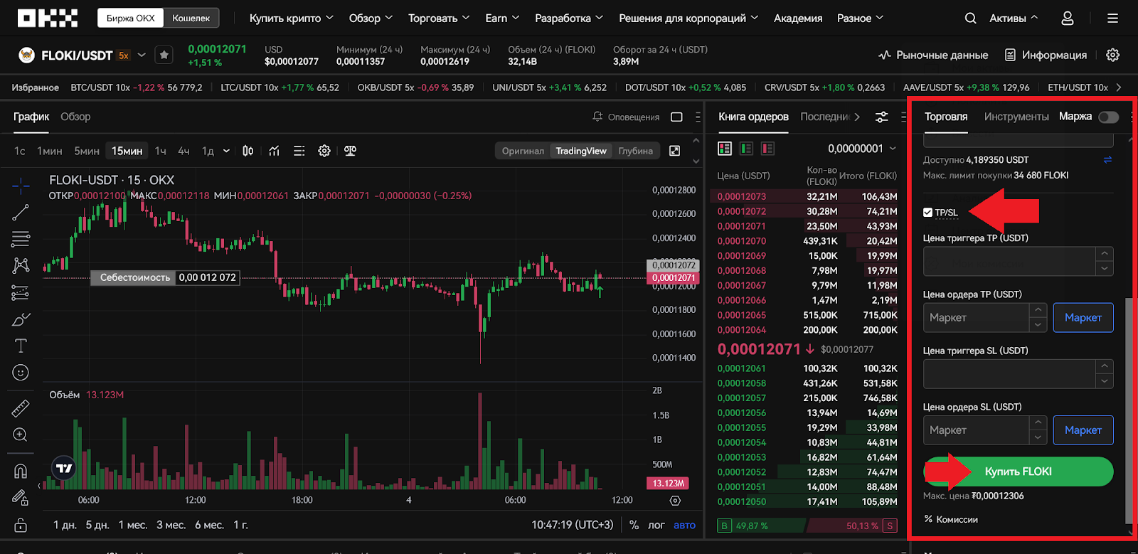Expand more order book tabs after Последние

857,117
